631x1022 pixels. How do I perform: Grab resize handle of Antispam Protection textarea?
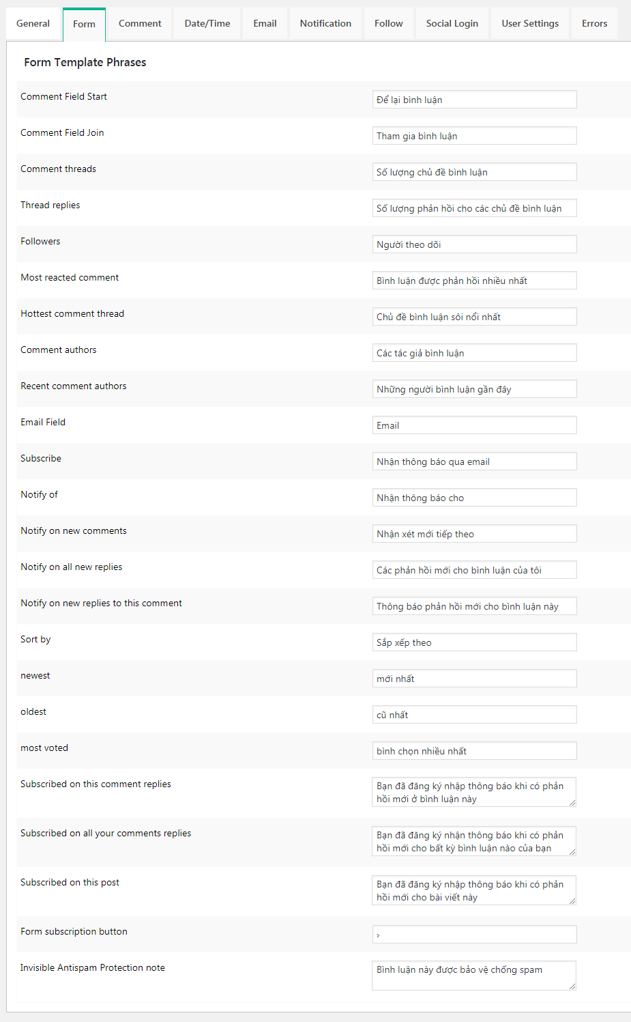point(572,986)
